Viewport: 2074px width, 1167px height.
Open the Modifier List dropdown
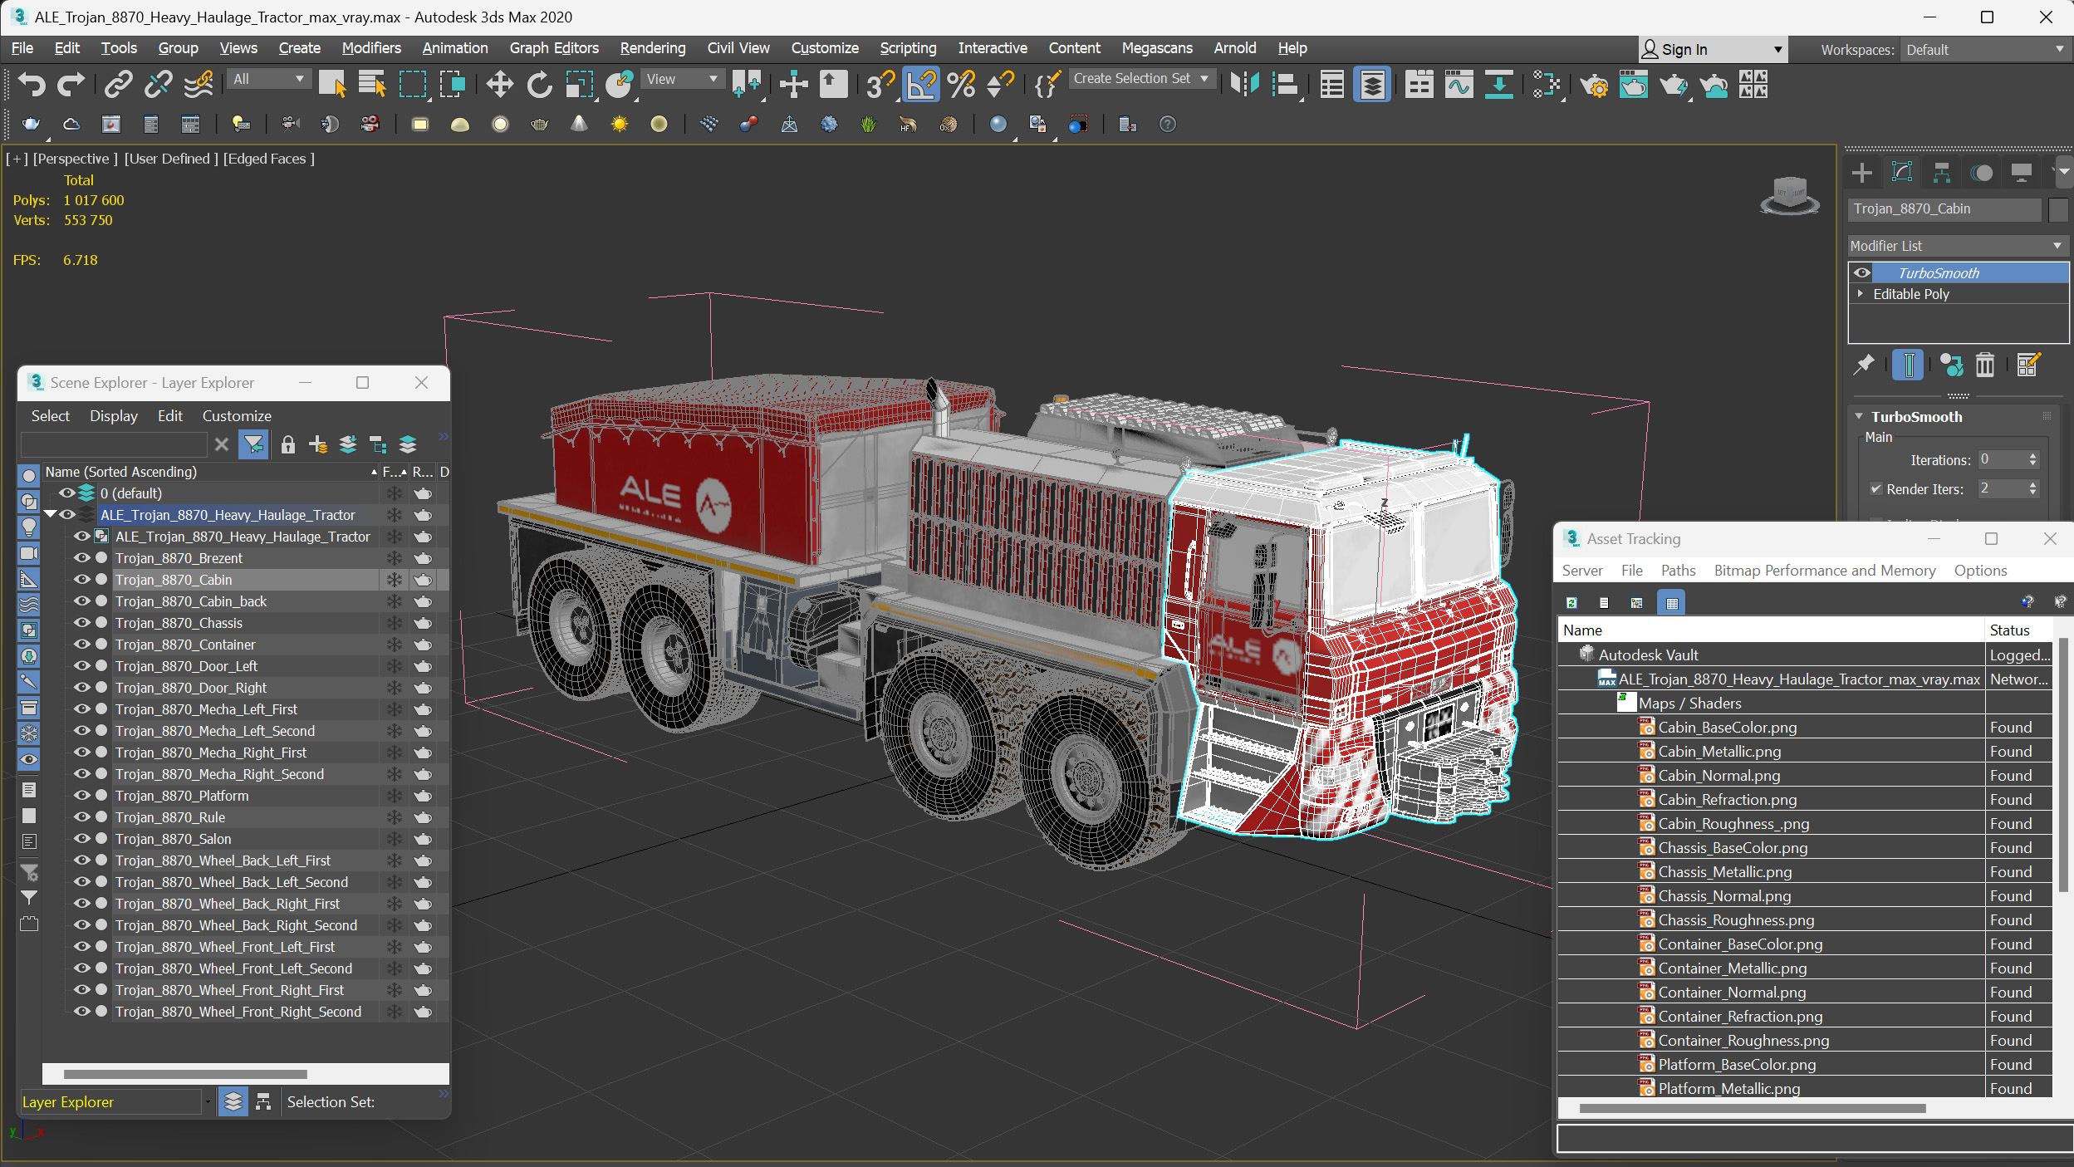(1957, 246)
